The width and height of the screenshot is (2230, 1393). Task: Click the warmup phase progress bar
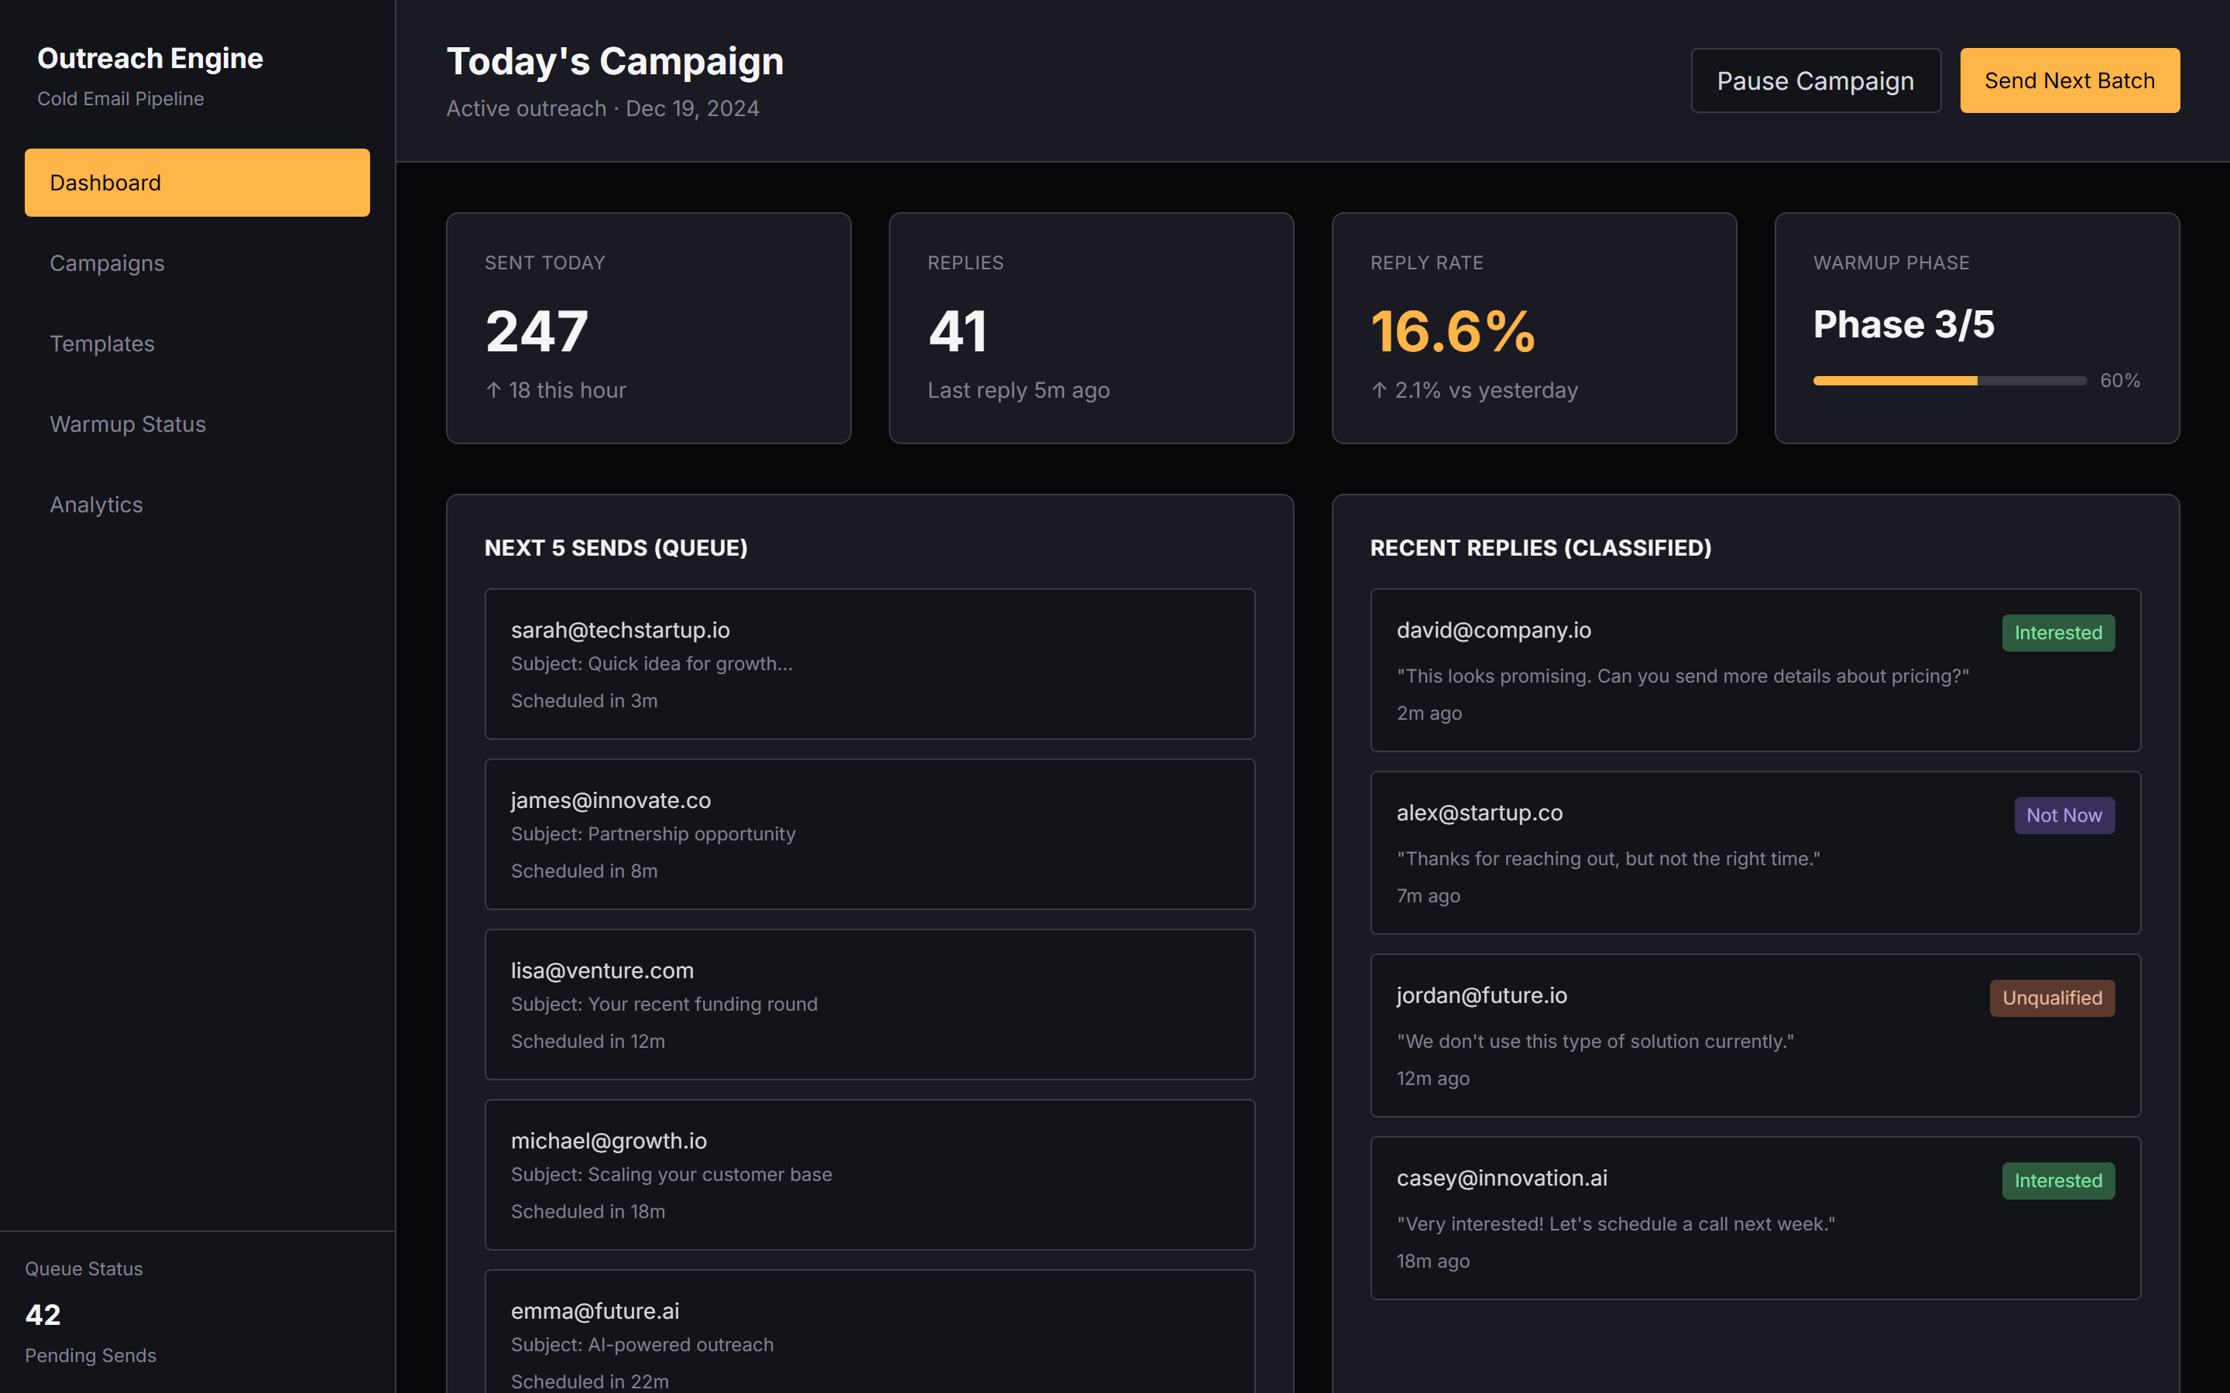[1949, 381]
